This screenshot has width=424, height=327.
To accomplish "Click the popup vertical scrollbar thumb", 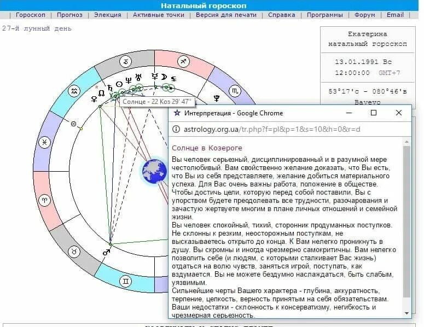I will coord(406,221).
